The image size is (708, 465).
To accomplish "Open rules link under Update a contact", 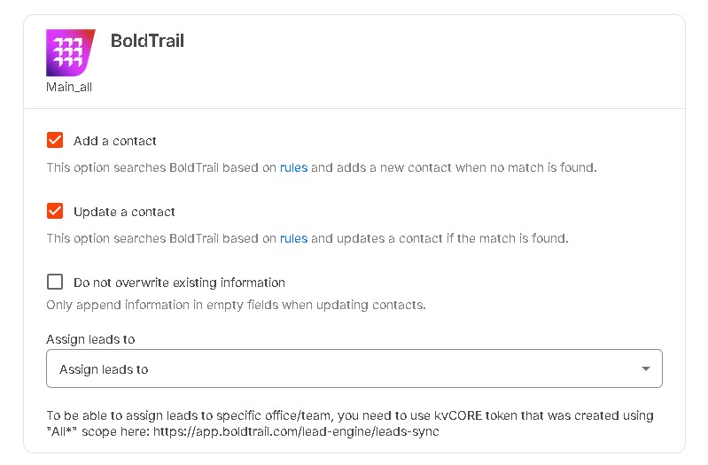I will click(293, 238).
